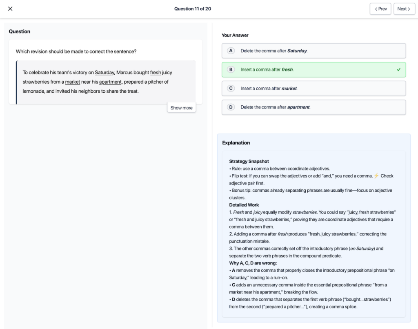Go to the previous question with Prev
418x329 pixels.
pyautogui.click(x=380, y=9)
